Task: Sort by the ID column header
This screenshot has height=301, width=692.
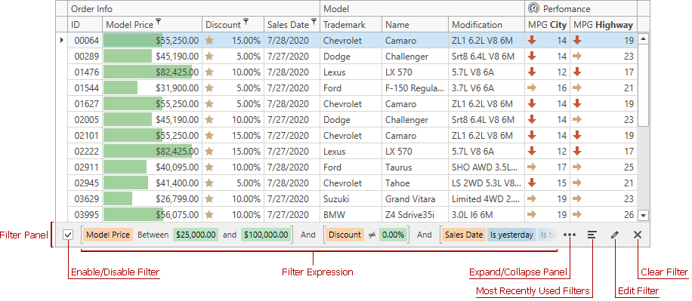Action: (x=85, y=25)
